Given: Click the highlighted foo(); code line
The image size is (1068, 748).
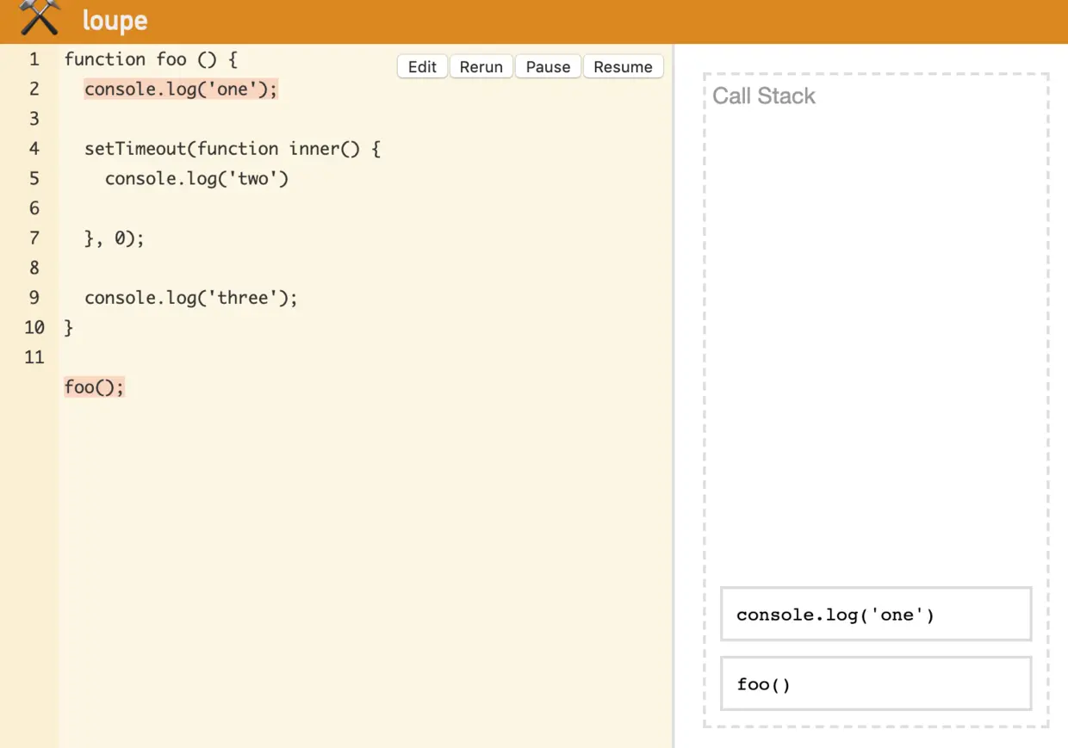Looking at the screenshot, I should [x=95, y=387].
